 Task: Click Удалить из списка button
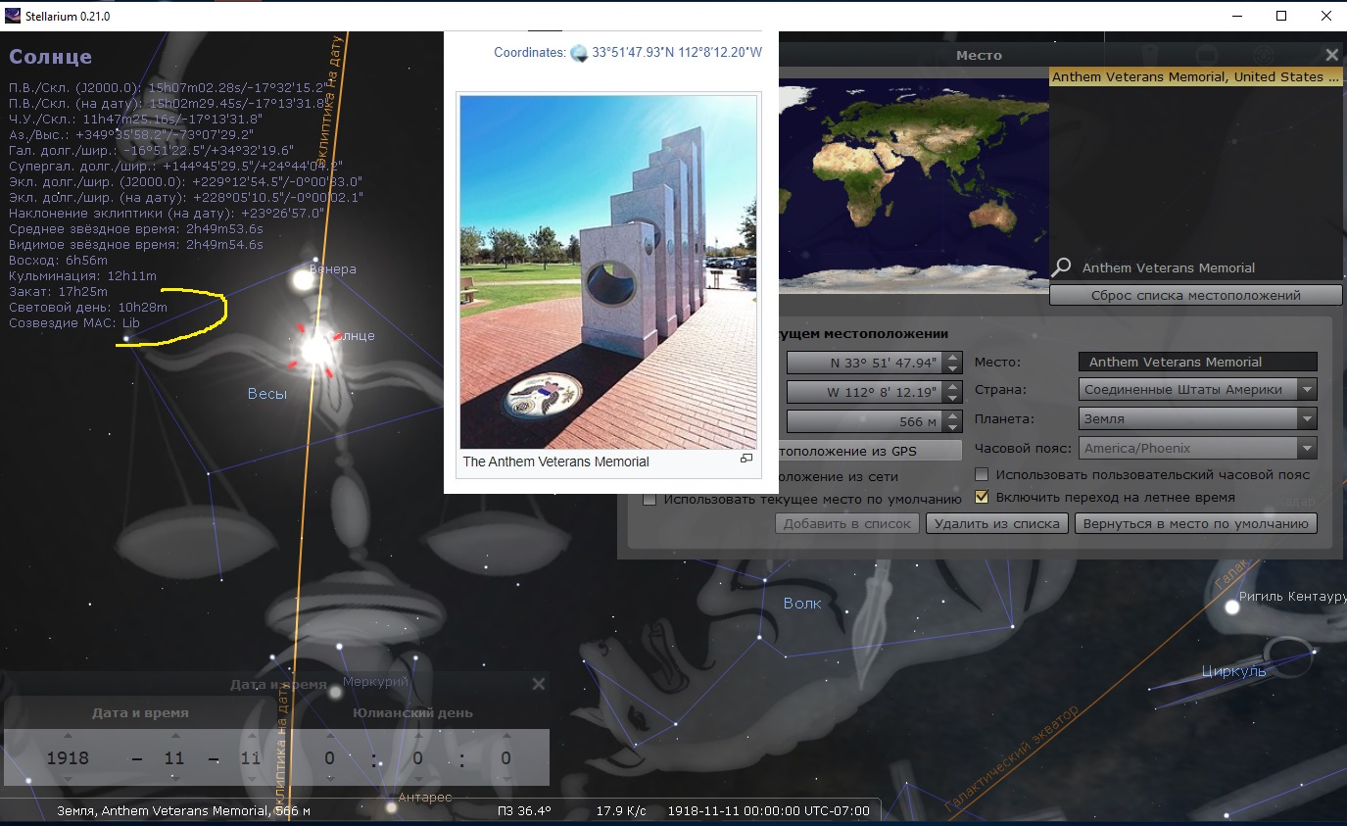[x=996, y=523]
